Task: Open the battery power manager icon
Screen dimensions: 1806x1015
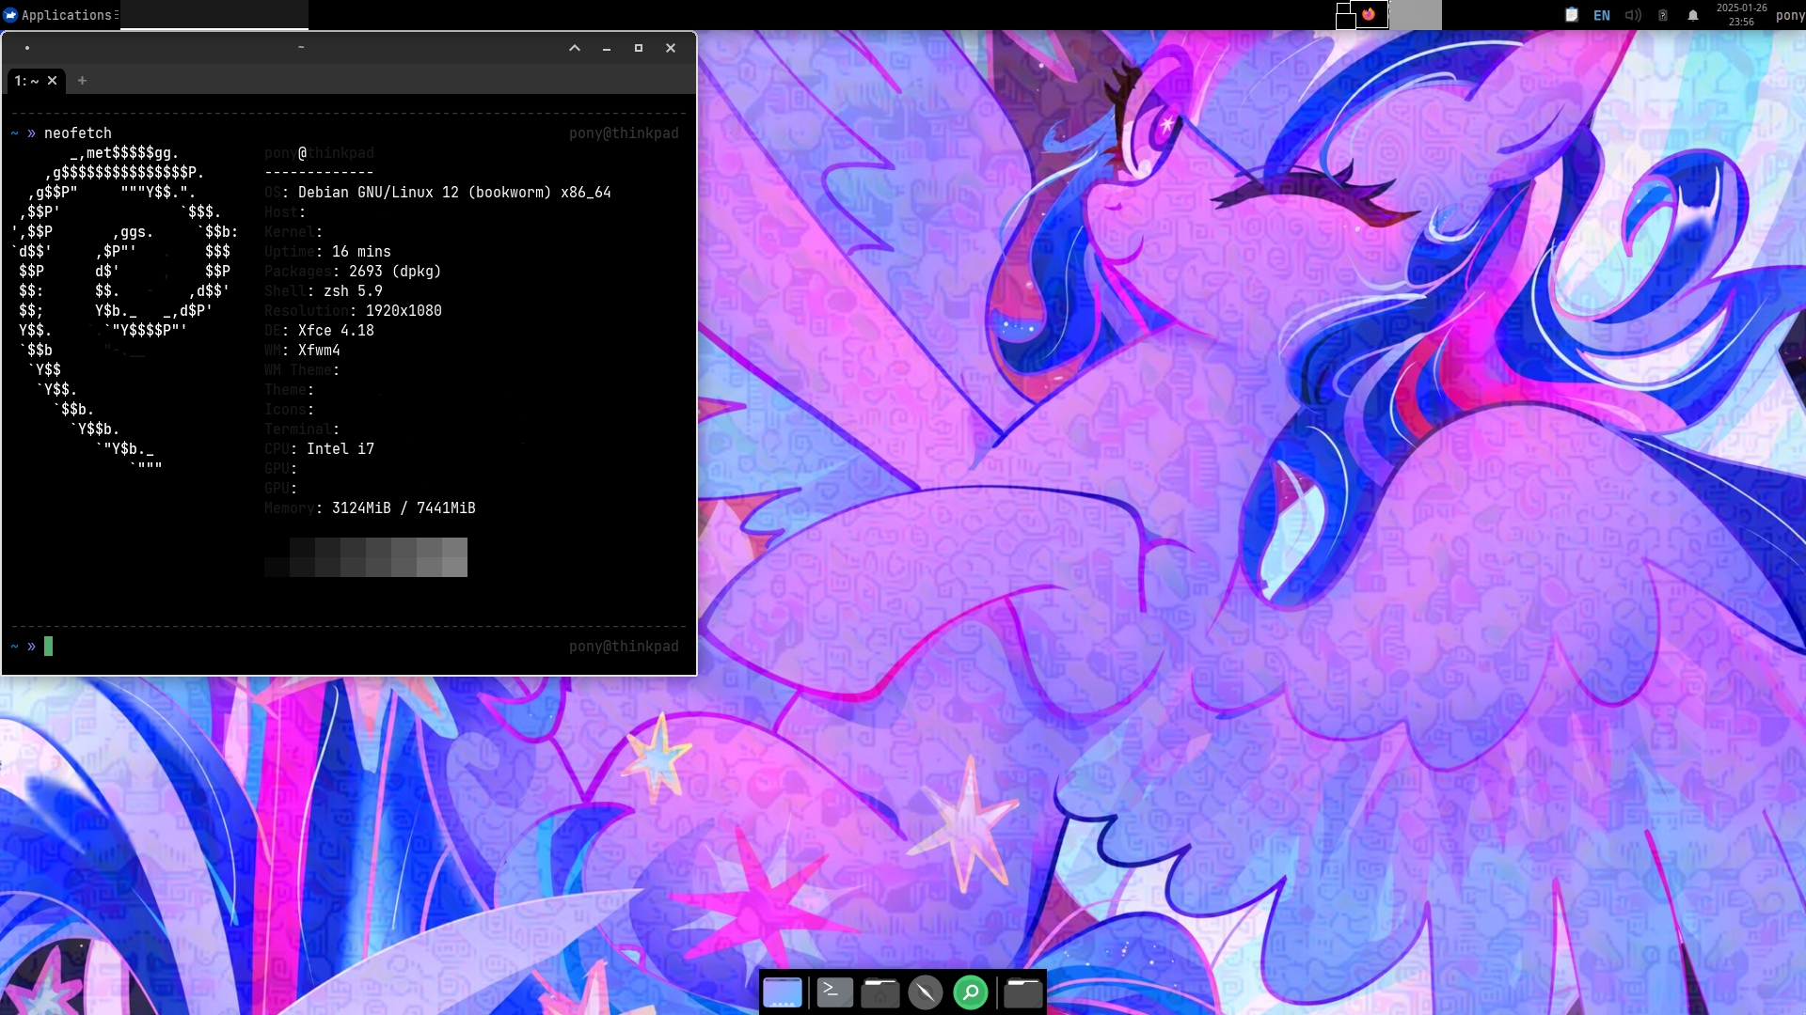Action: tap(1662, 15)
